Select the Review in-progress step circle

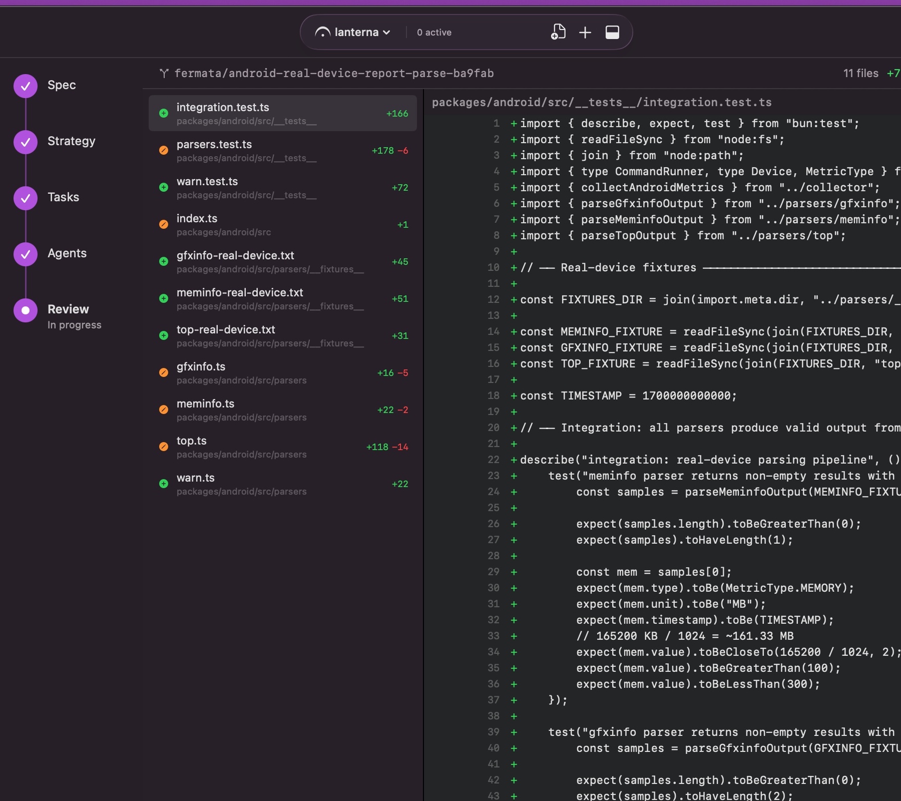(26, 310)
